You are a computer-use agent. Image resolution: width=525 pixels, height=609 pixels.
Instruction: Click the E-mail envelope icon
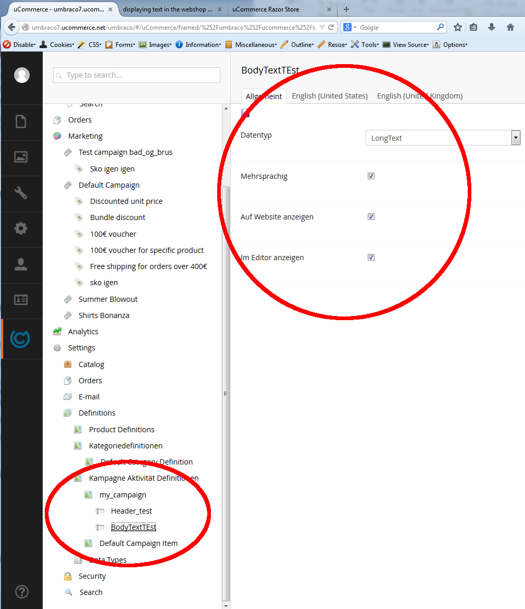[x=68, y=397]
